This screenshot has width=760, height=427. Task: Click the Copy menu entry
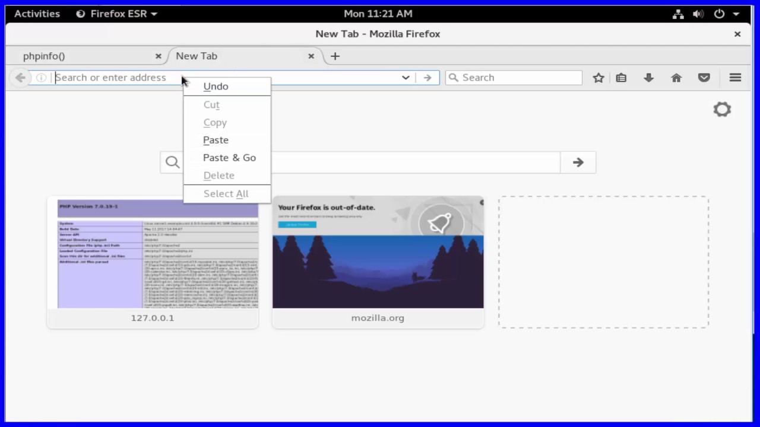227,122
